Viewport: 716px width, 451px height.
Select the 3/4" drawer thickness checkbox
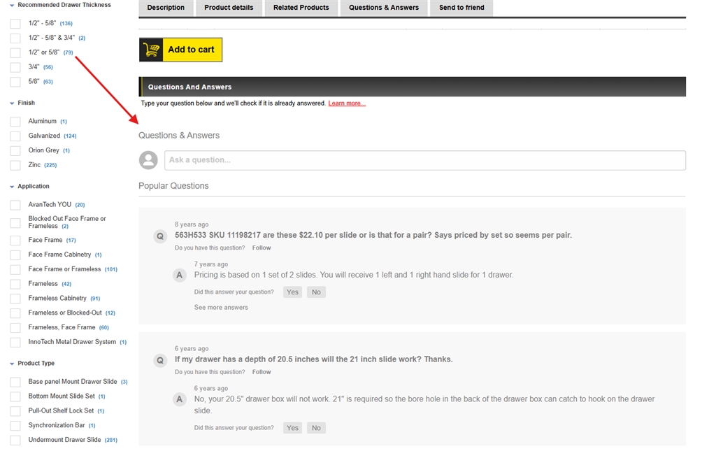tap(15, 67)
